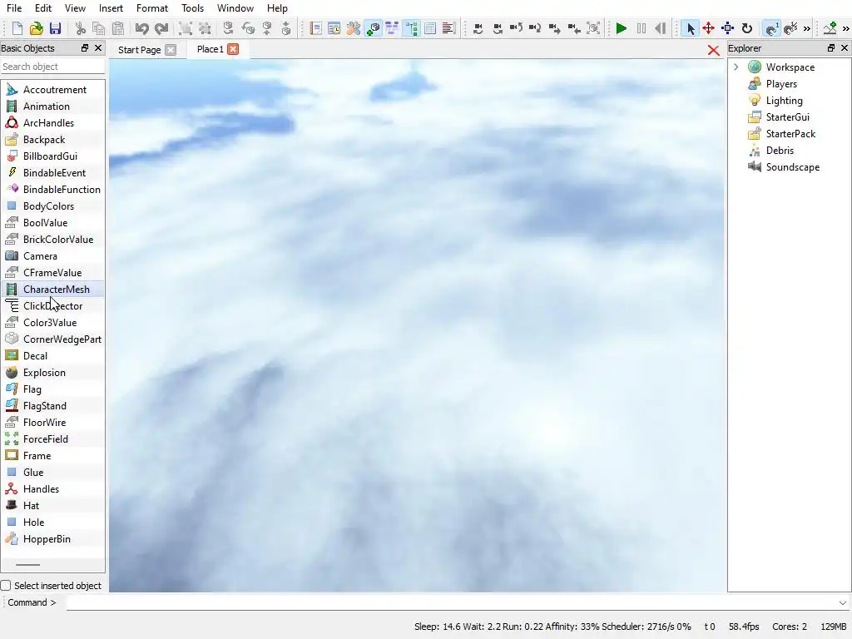Viewport: 852px width, 639px height.
Task: Click the wrench and screwdriver tools icon
Action: point(353,28)
